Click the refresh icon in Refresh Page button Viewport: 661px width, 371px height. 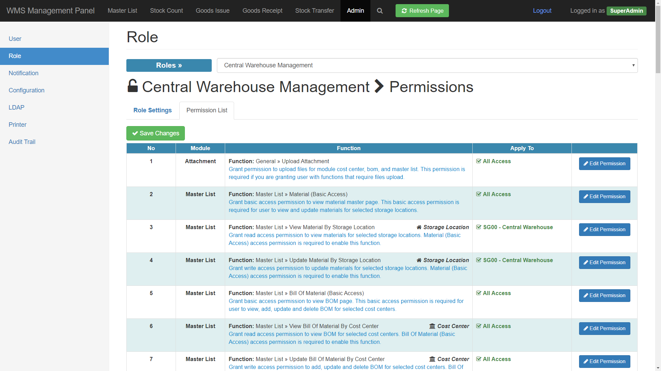click(x=404, y=11)
